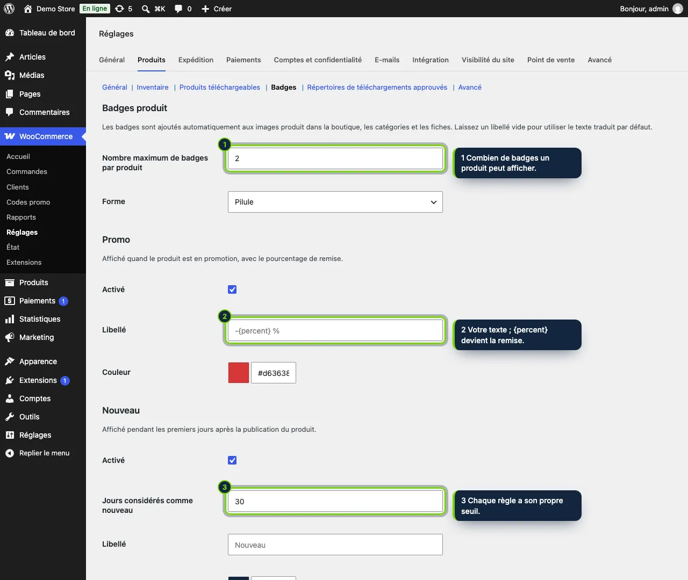Uncheck Activé checkbox under Promo

click(232, 289)
